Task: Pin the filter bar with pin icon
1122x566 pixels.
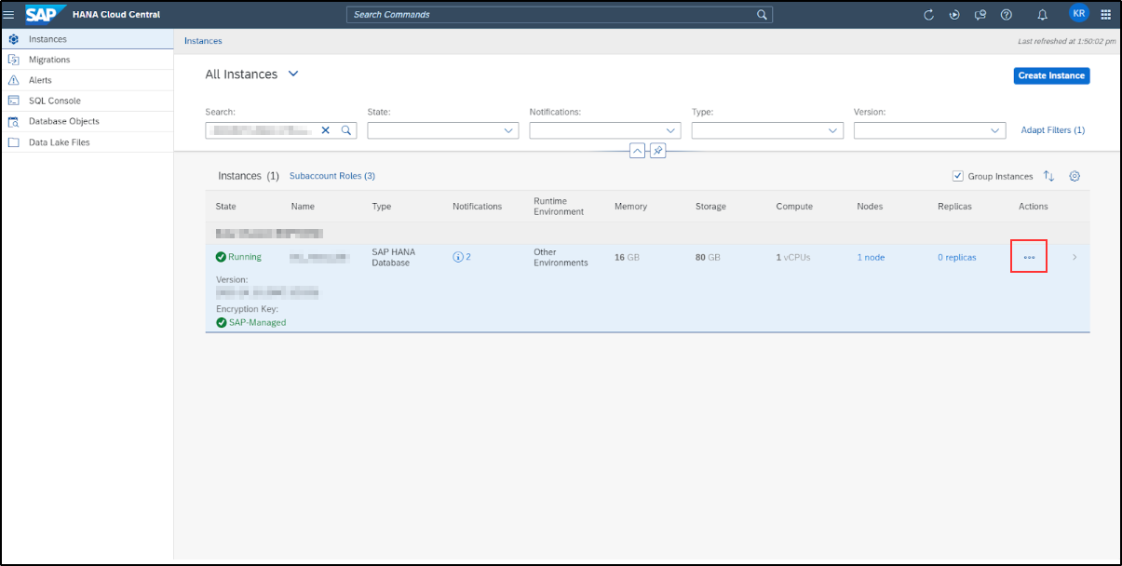Action: (x=658, y=151)
